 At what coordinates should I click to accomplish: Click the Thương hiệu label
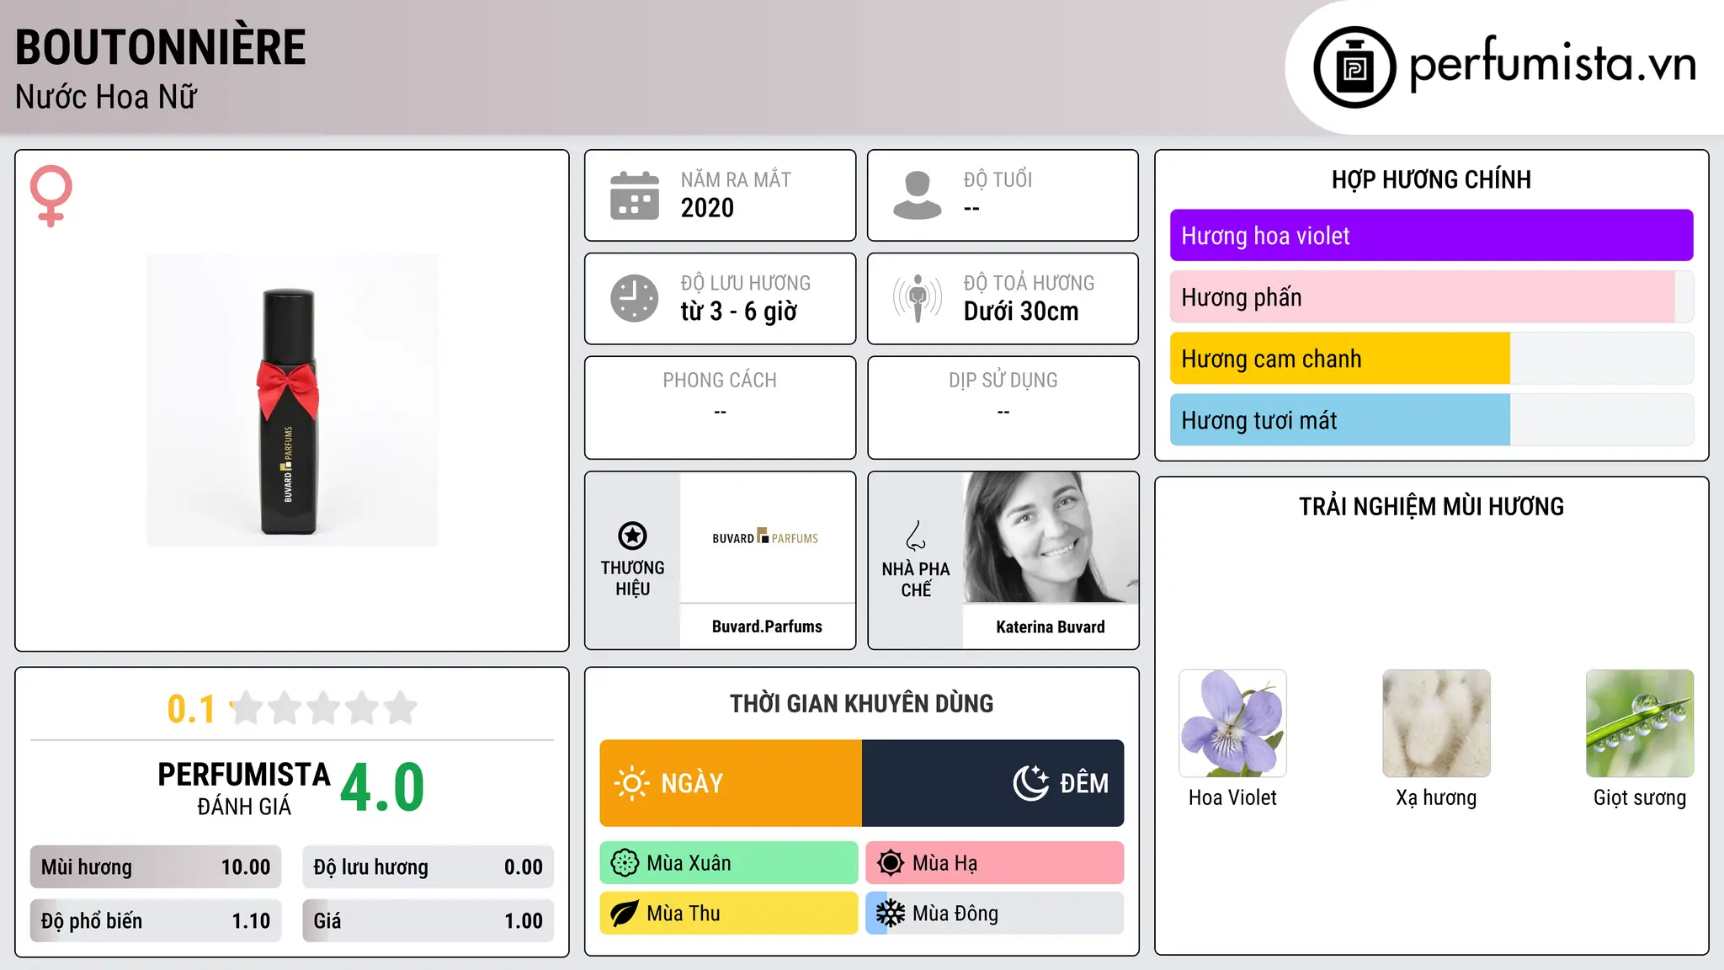click(632, 578)
